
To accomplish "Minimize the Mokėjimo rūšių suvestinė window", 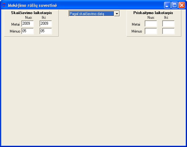I will point(167,5).
